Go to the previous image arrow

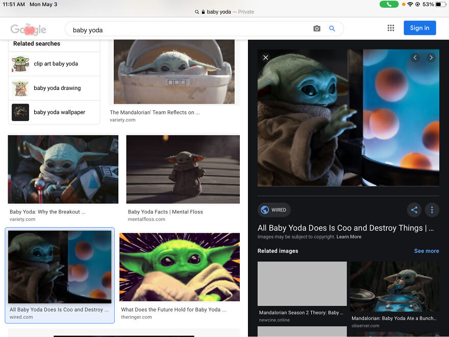(x=415, y=58)
